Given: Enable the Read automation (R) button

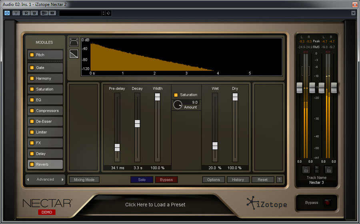Looking at the screenshot, I should point(26,13).
